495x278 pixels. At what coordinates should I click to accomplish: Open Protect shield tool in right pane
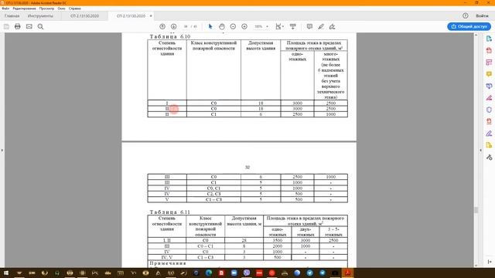tap(489, 110)
